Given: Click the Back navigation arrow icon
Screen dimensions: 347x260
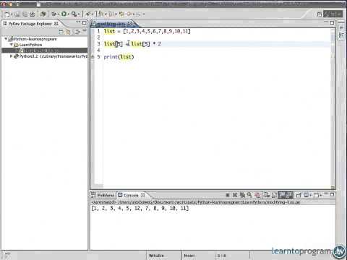Looking at the screenshot, I should (129, 14).
